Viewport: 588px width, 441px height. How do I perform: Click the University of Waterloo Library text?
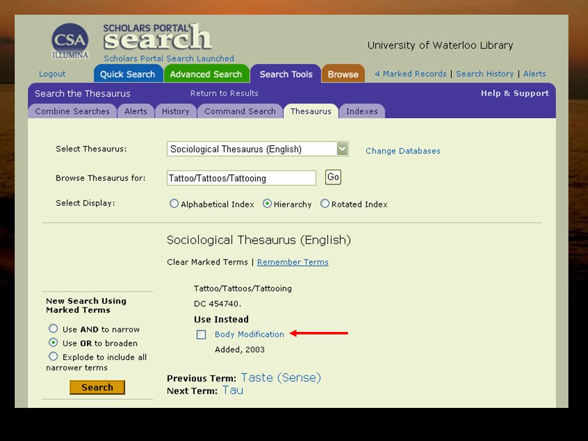tap(440, 45)
